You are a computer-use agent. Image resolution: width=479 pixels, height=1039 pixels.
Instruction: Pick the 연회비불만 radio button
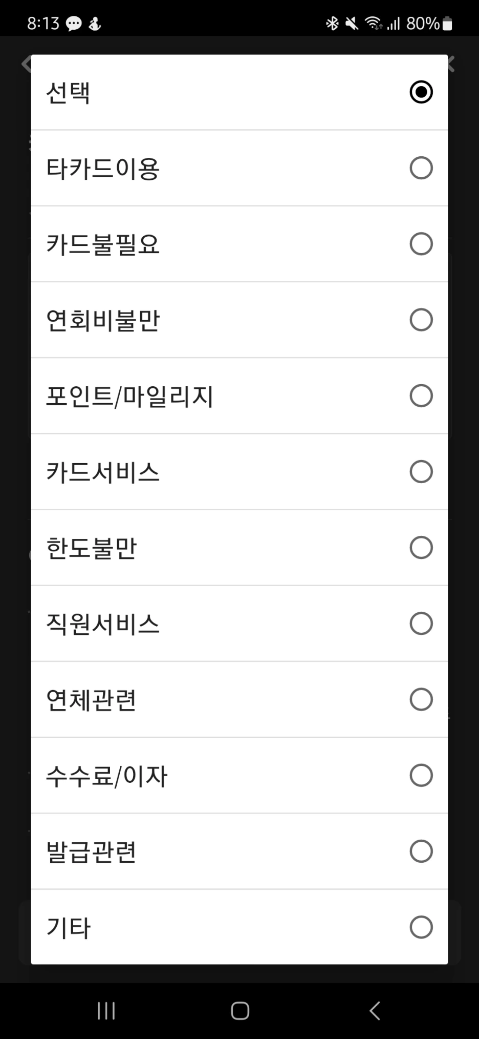pos(421,320)
